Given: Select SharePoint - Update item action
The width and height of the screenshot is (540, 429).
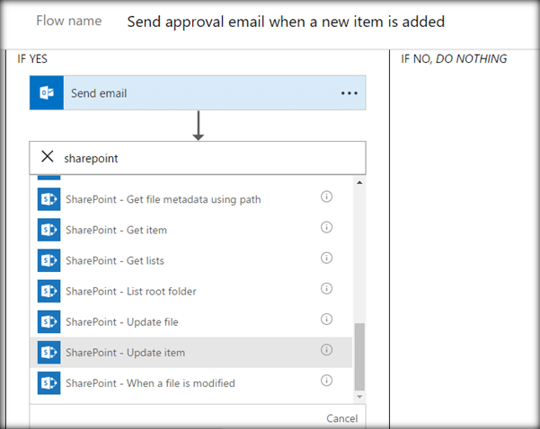Looking at the screenshot, I should pyautogui.click(x=124, y=352).
